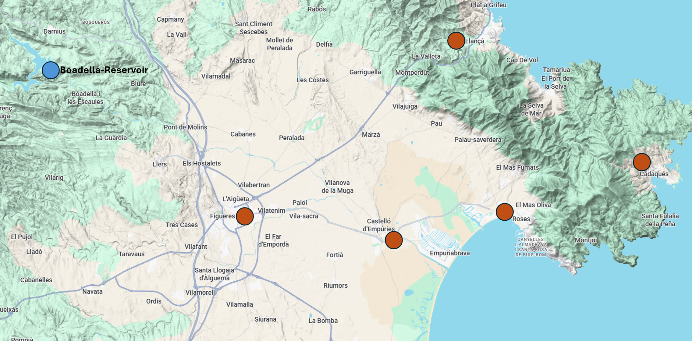Select the Siurana label

tap(265, 319)
